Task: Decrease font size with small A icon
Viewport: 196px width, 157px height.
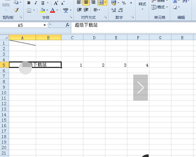Action: [63, 3]
